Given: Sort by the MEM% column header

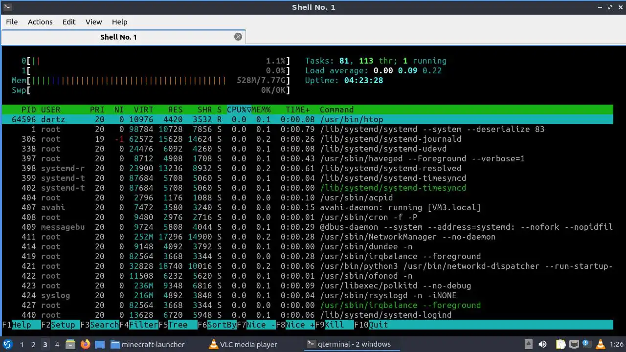Looking at the screenshot, I should pyautogui.click(x=261, y=110).
